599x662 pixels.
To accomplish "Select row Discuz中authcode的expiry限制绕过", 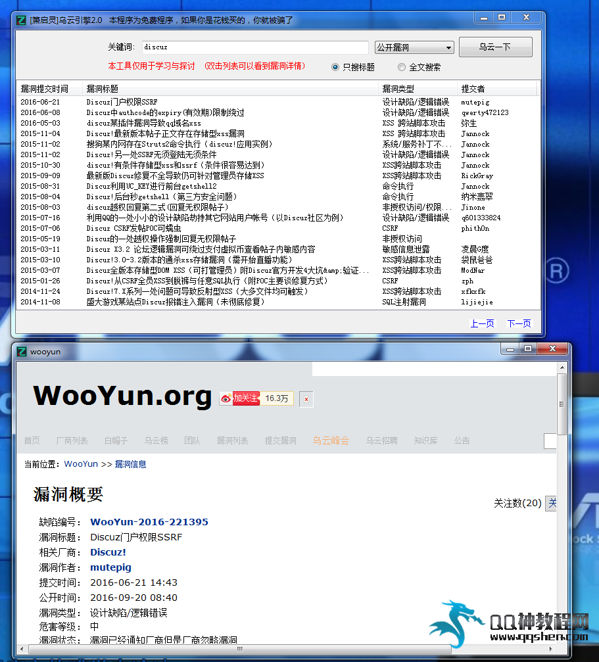I will pyautogui.click(x=278, y=112).
